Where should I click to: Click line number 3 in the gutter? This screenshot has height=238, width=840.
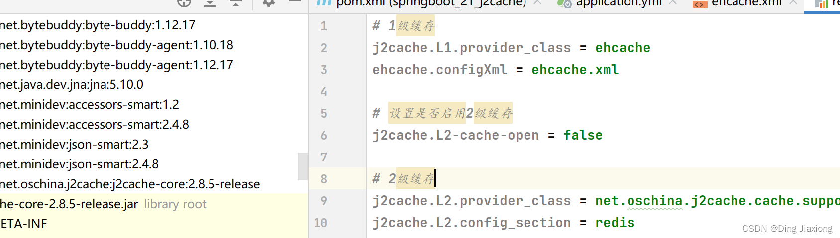click(324, 70)
